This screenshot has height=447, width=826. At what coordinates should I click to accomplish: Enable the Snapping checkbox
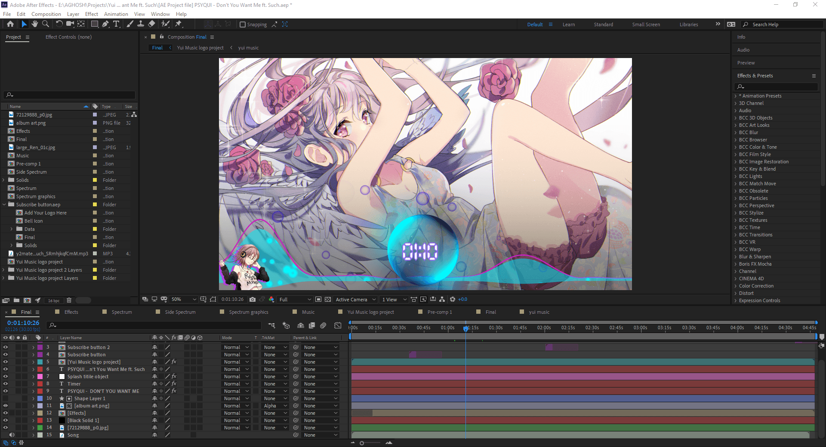243,24
